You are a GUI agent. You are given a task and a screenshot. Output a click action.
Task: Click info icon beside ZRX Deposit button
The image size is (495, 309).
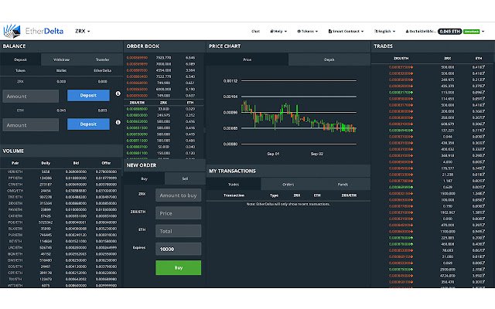coord(118,93)
